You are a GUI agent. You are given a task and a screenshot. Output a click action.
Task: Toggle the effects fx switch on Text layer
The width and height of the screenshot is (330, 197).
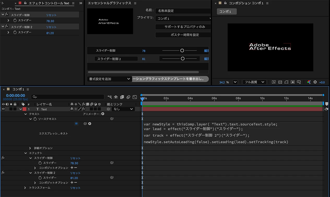click(83, 109)
